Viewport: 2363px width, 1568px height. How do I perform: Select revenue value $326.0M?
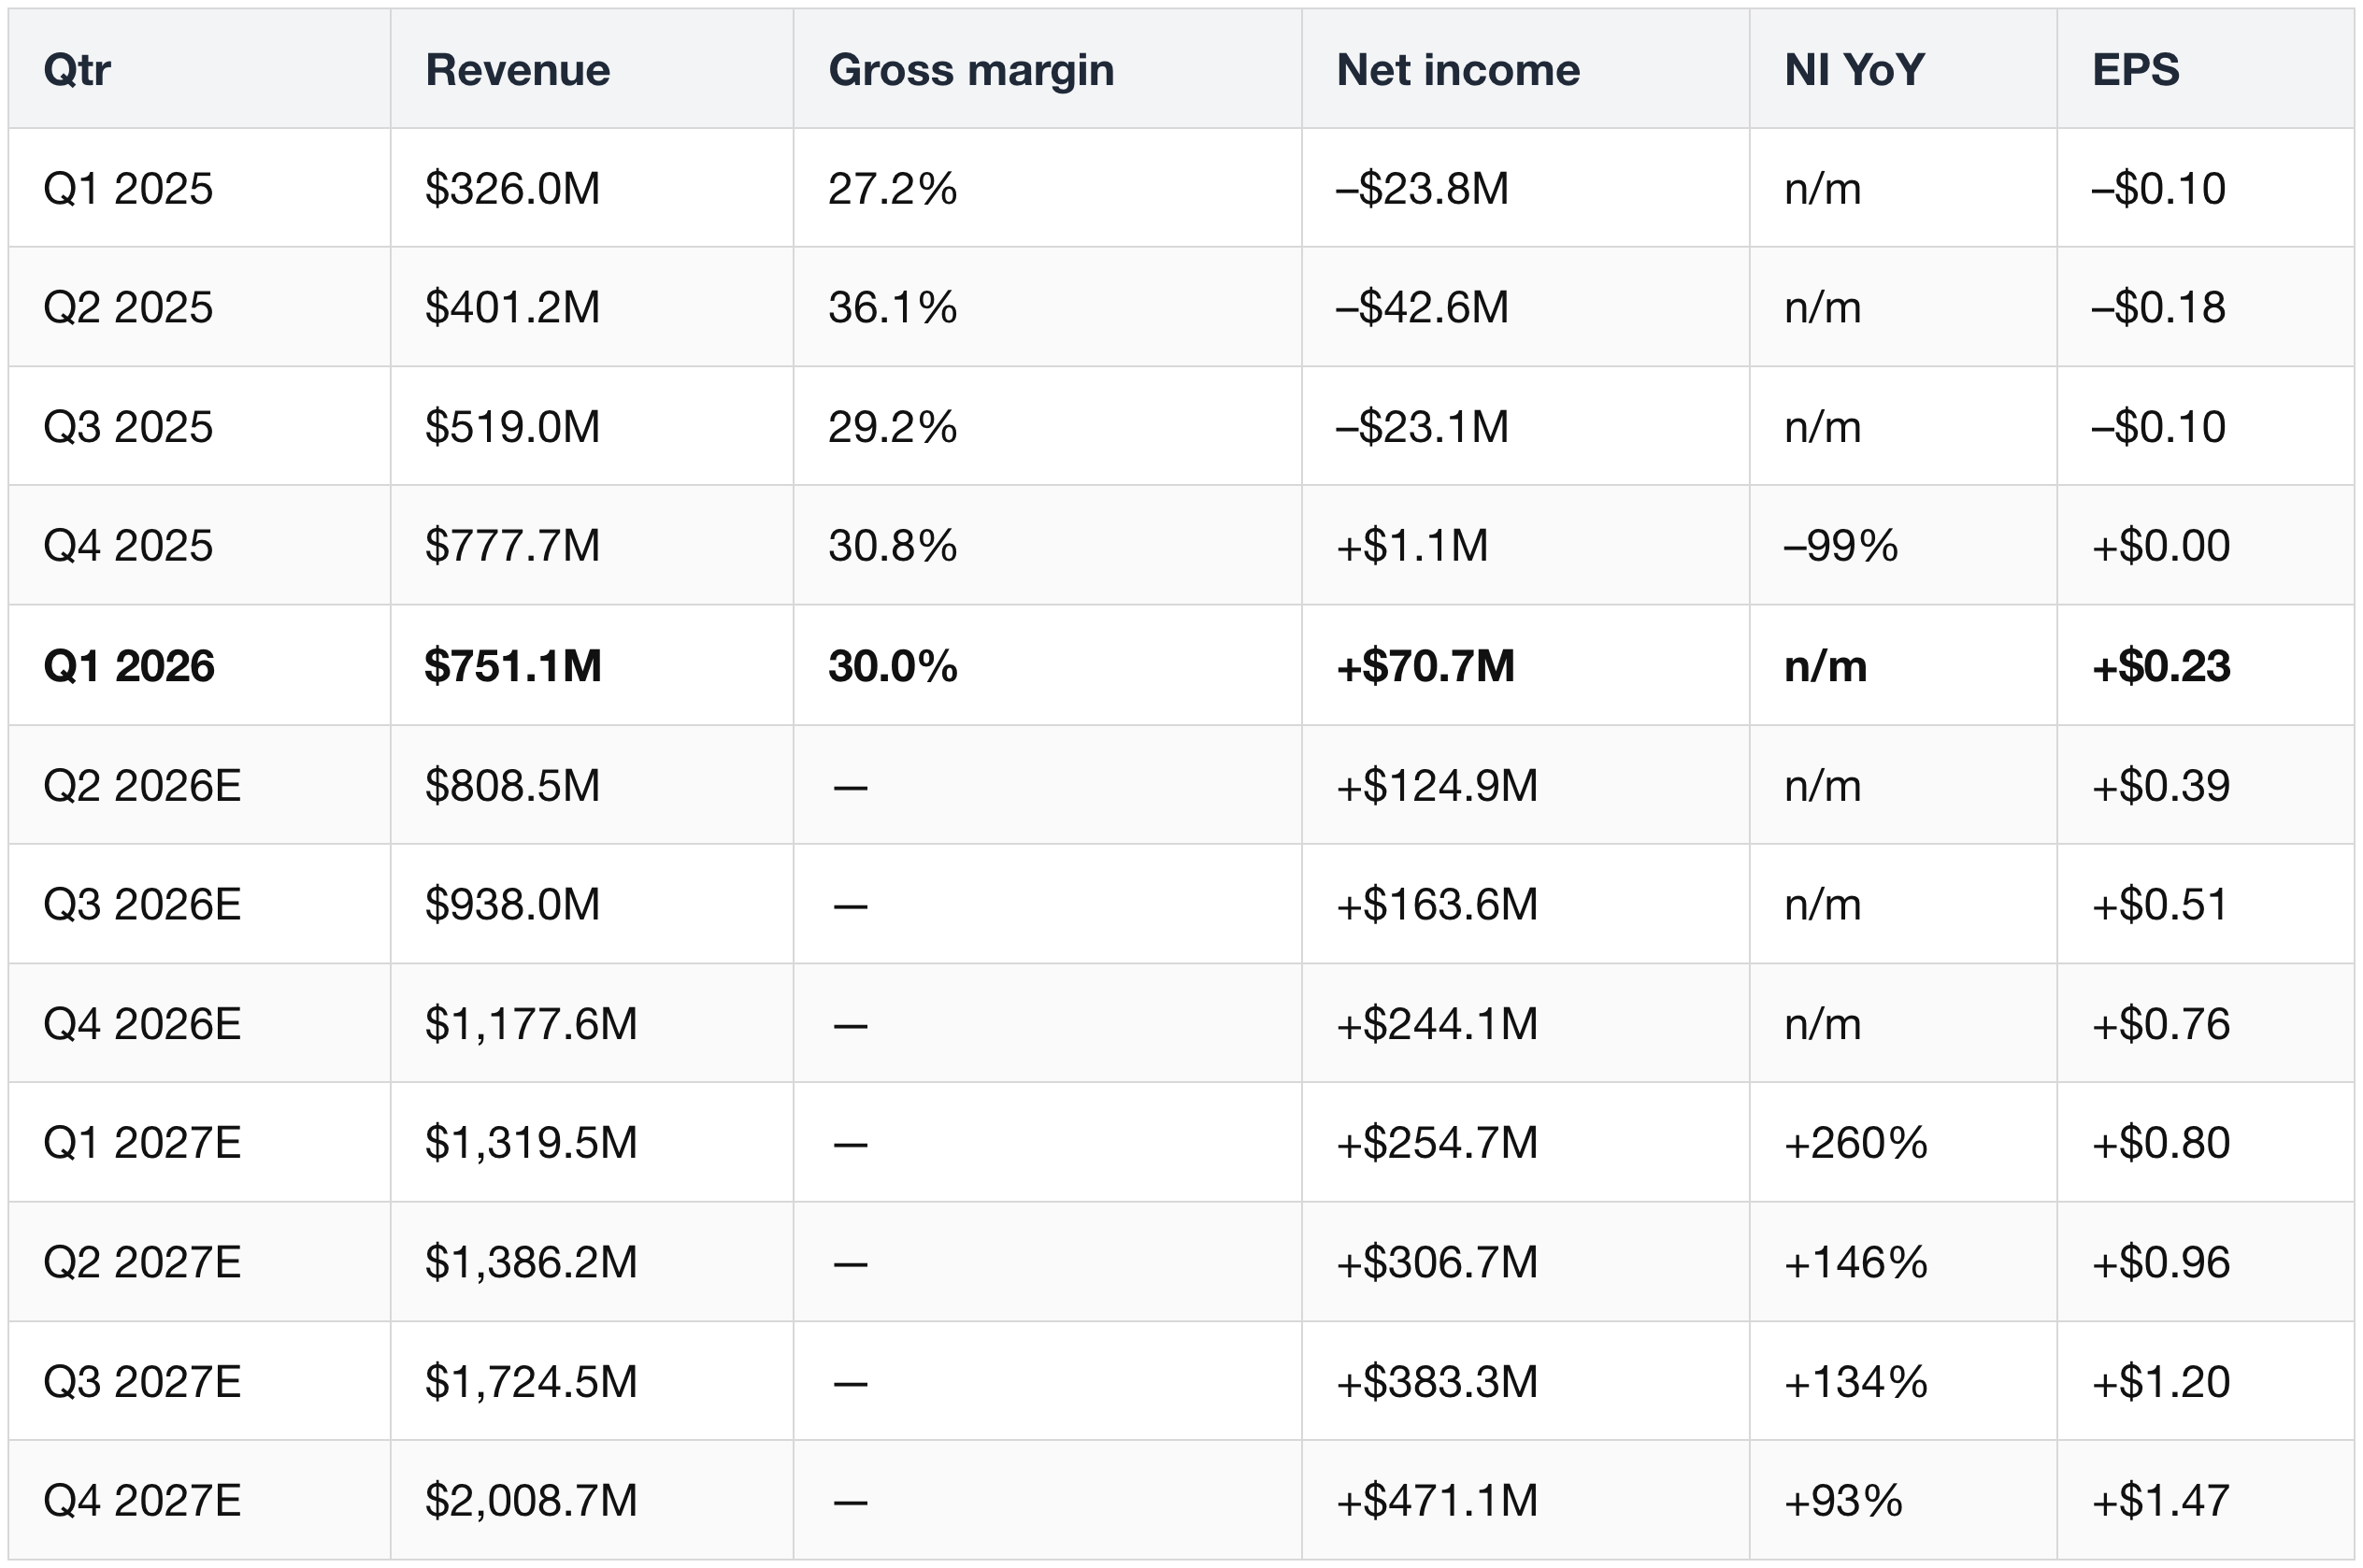pos(512,188)
